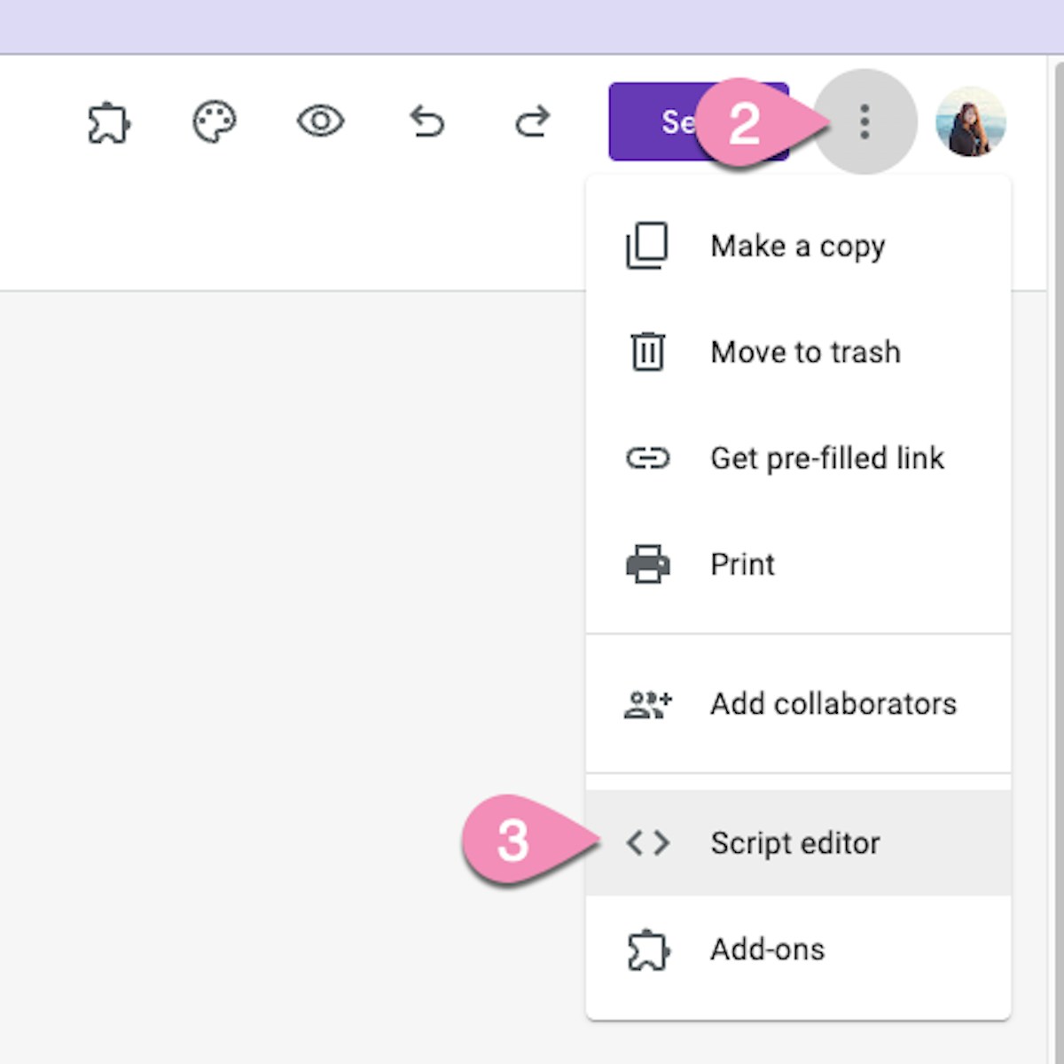
Task: Open the add-ons puzzle icon in toolbar
Action: (x=108, y=122)
